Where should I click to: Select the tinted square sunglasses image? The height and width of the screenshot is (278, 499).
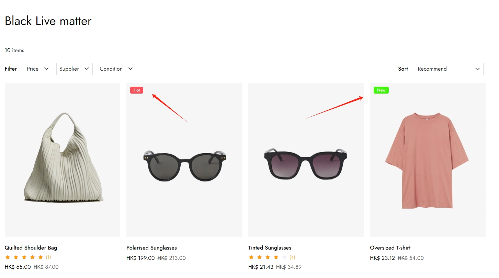click(305, 164)
